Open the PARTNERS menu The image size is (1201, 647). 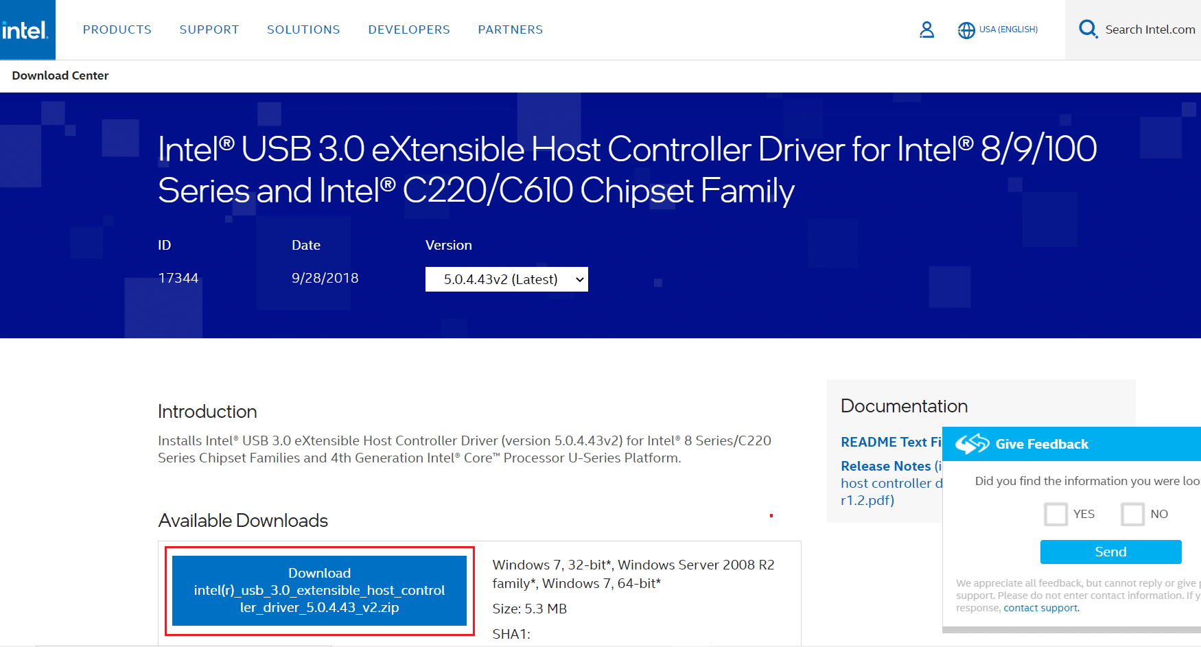510,30
